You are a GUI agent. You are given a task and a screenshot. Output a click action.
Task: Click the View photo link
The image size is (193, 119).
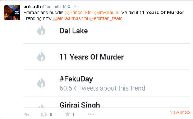click(x=180, y=112)
